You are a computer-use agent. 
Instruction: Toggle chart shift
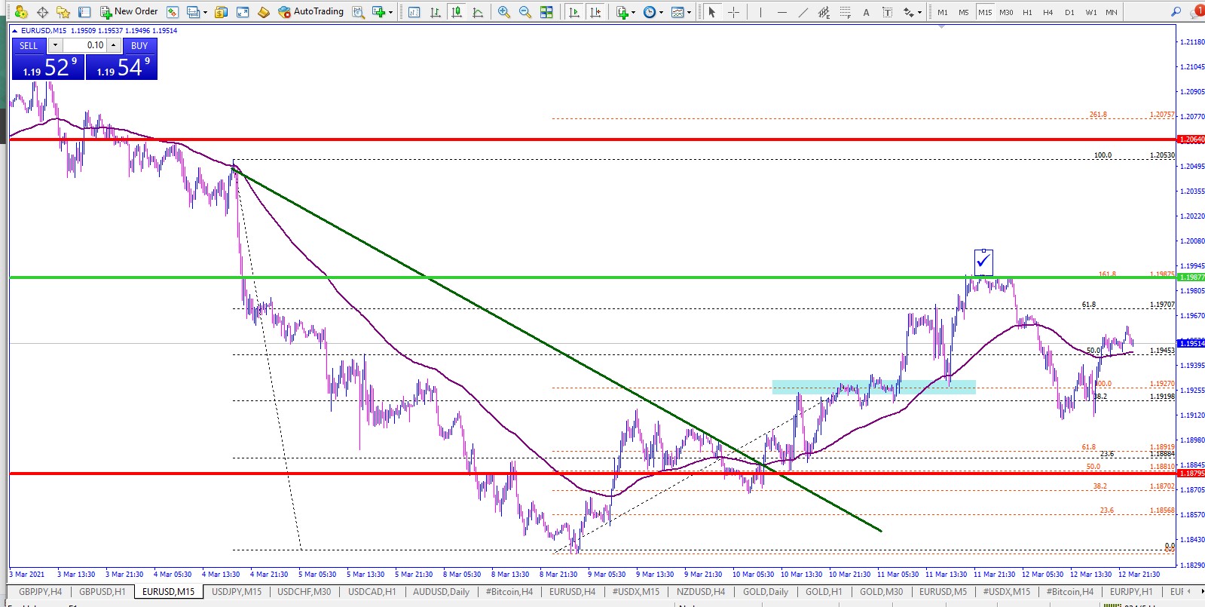tap(595, 12)
